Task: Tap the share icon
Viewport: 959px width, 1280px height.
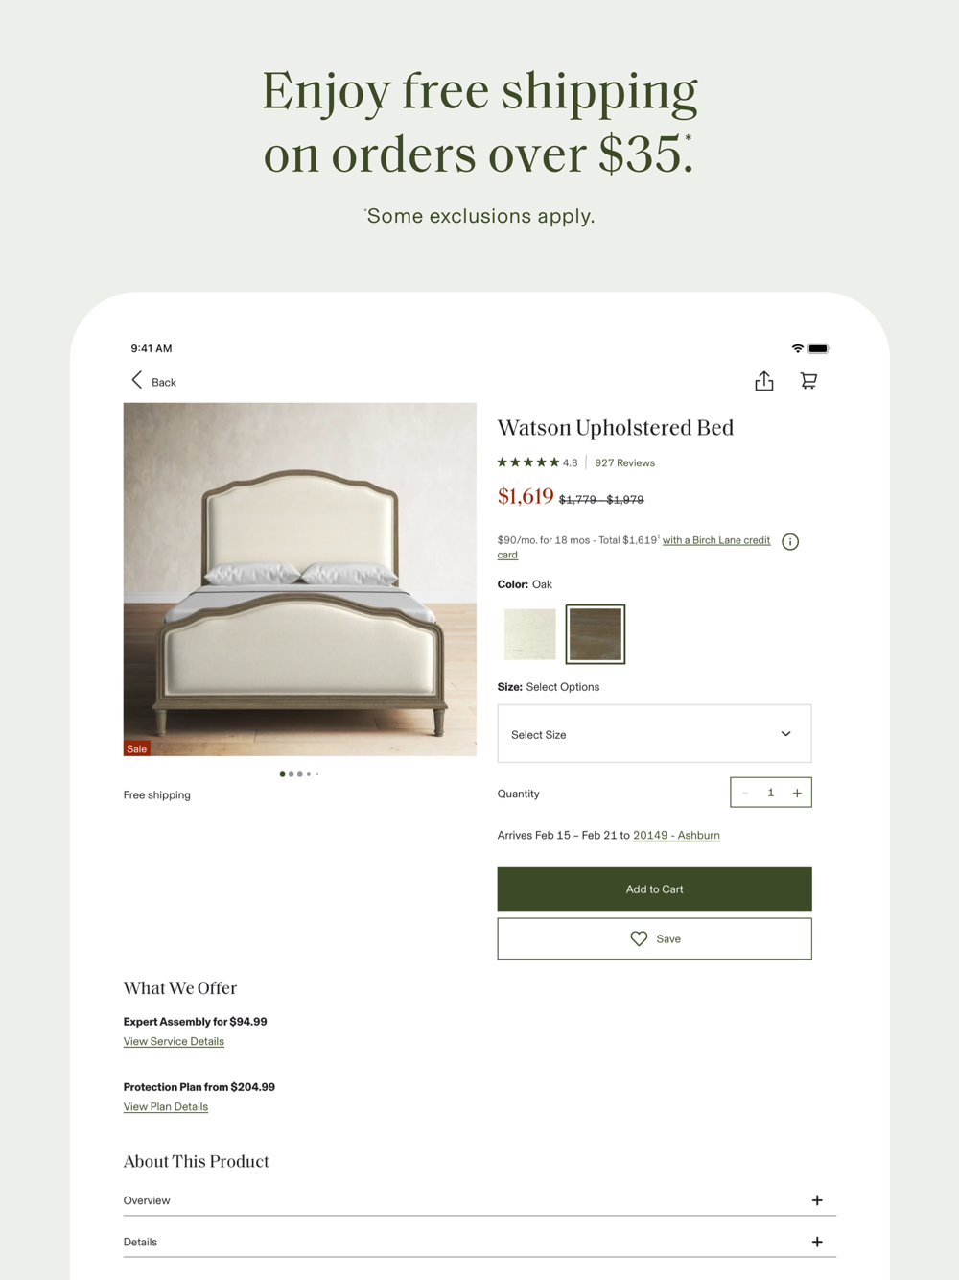Action: pyautogui.click(x=763, y=381)
